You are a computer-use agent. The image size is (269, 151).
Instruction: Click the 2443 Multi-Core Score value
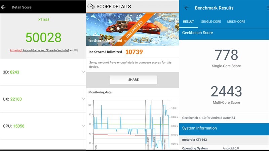coord(226,91)
